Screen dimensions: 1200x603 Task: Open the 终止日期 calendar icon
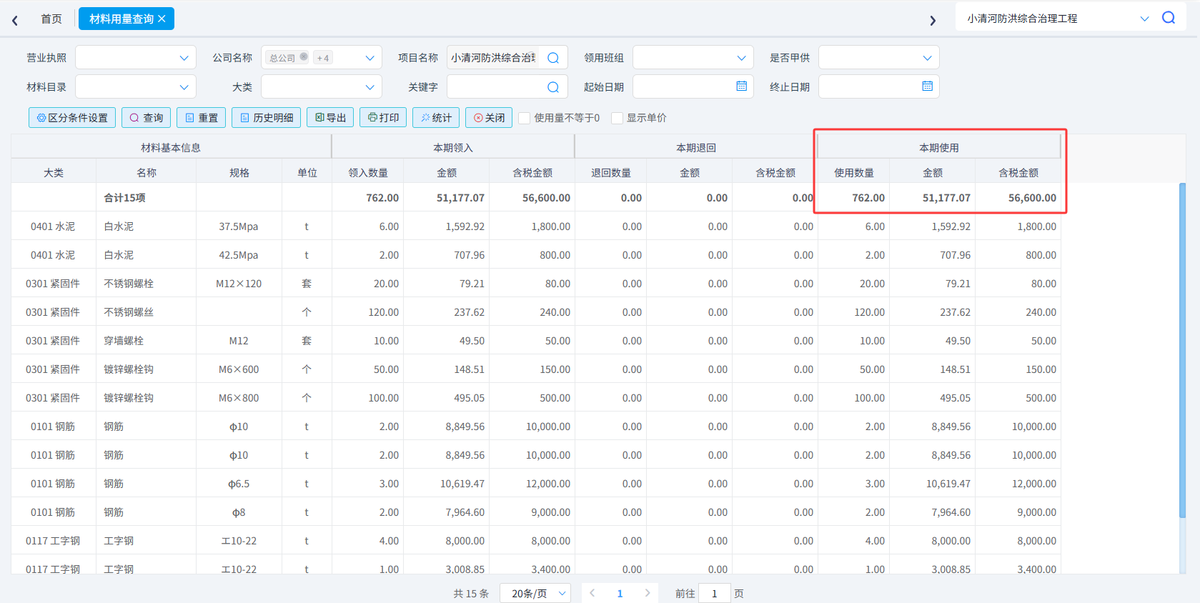(928, 86)
